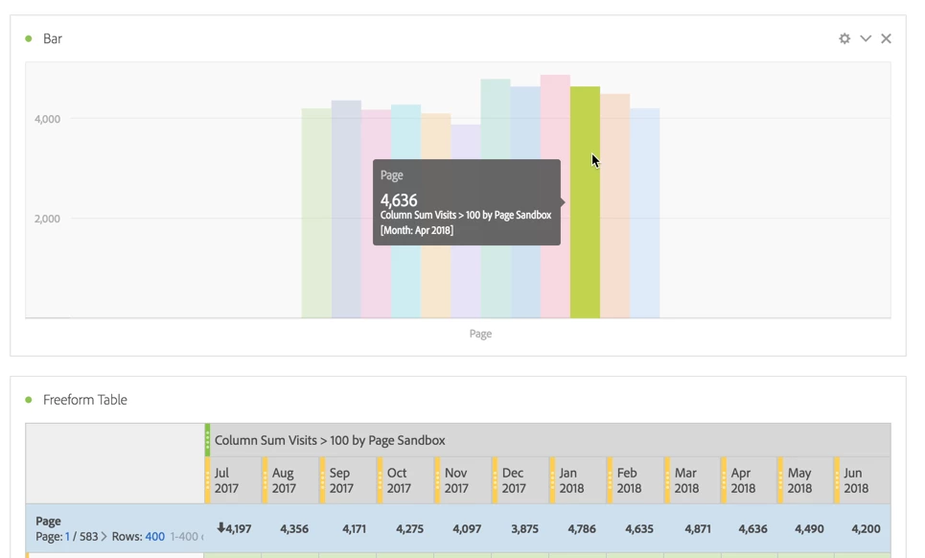This screenshot has width=925, height=558.
Task: Select the Bar panel title
Action: (x=53, y=39)
